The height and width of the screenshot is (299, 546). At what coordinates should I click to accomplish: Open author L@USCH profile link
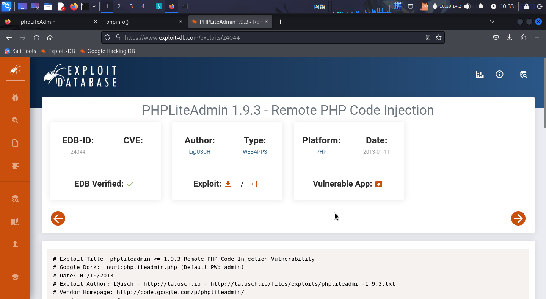click(199, 152)
